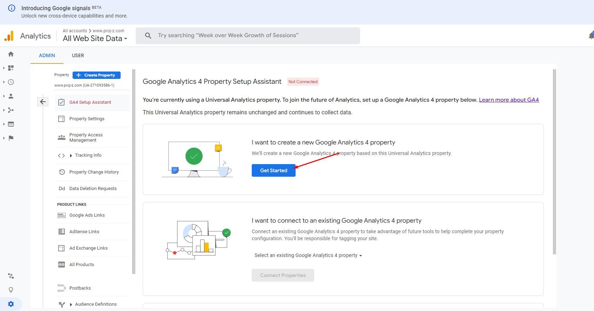Switch to the USER tab
594x311 pixels.
coord(78,55)
